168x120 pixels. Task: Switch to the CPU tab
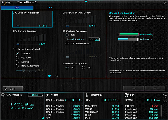(x=17, y=8)
